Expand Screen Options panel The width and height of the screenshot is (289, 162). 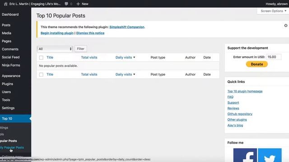(x=274, y=11)
